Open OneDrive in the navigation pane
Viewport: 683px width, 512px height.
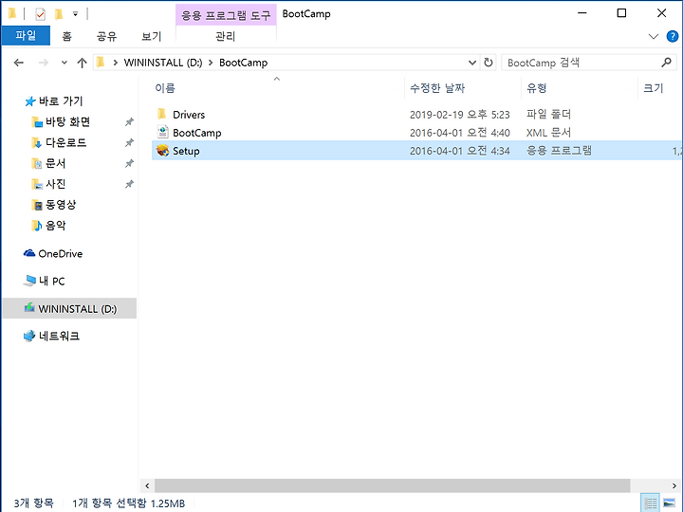pos(60,253)
